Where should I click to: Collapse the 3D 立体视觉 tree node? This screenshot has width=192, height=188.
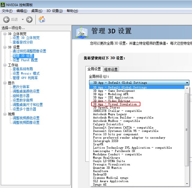[5, 34]
